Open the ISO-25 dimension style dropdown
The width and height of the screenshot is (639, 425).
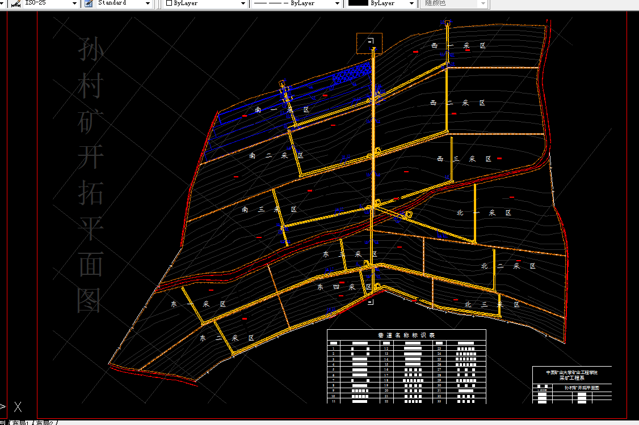[x=74, y=3]
